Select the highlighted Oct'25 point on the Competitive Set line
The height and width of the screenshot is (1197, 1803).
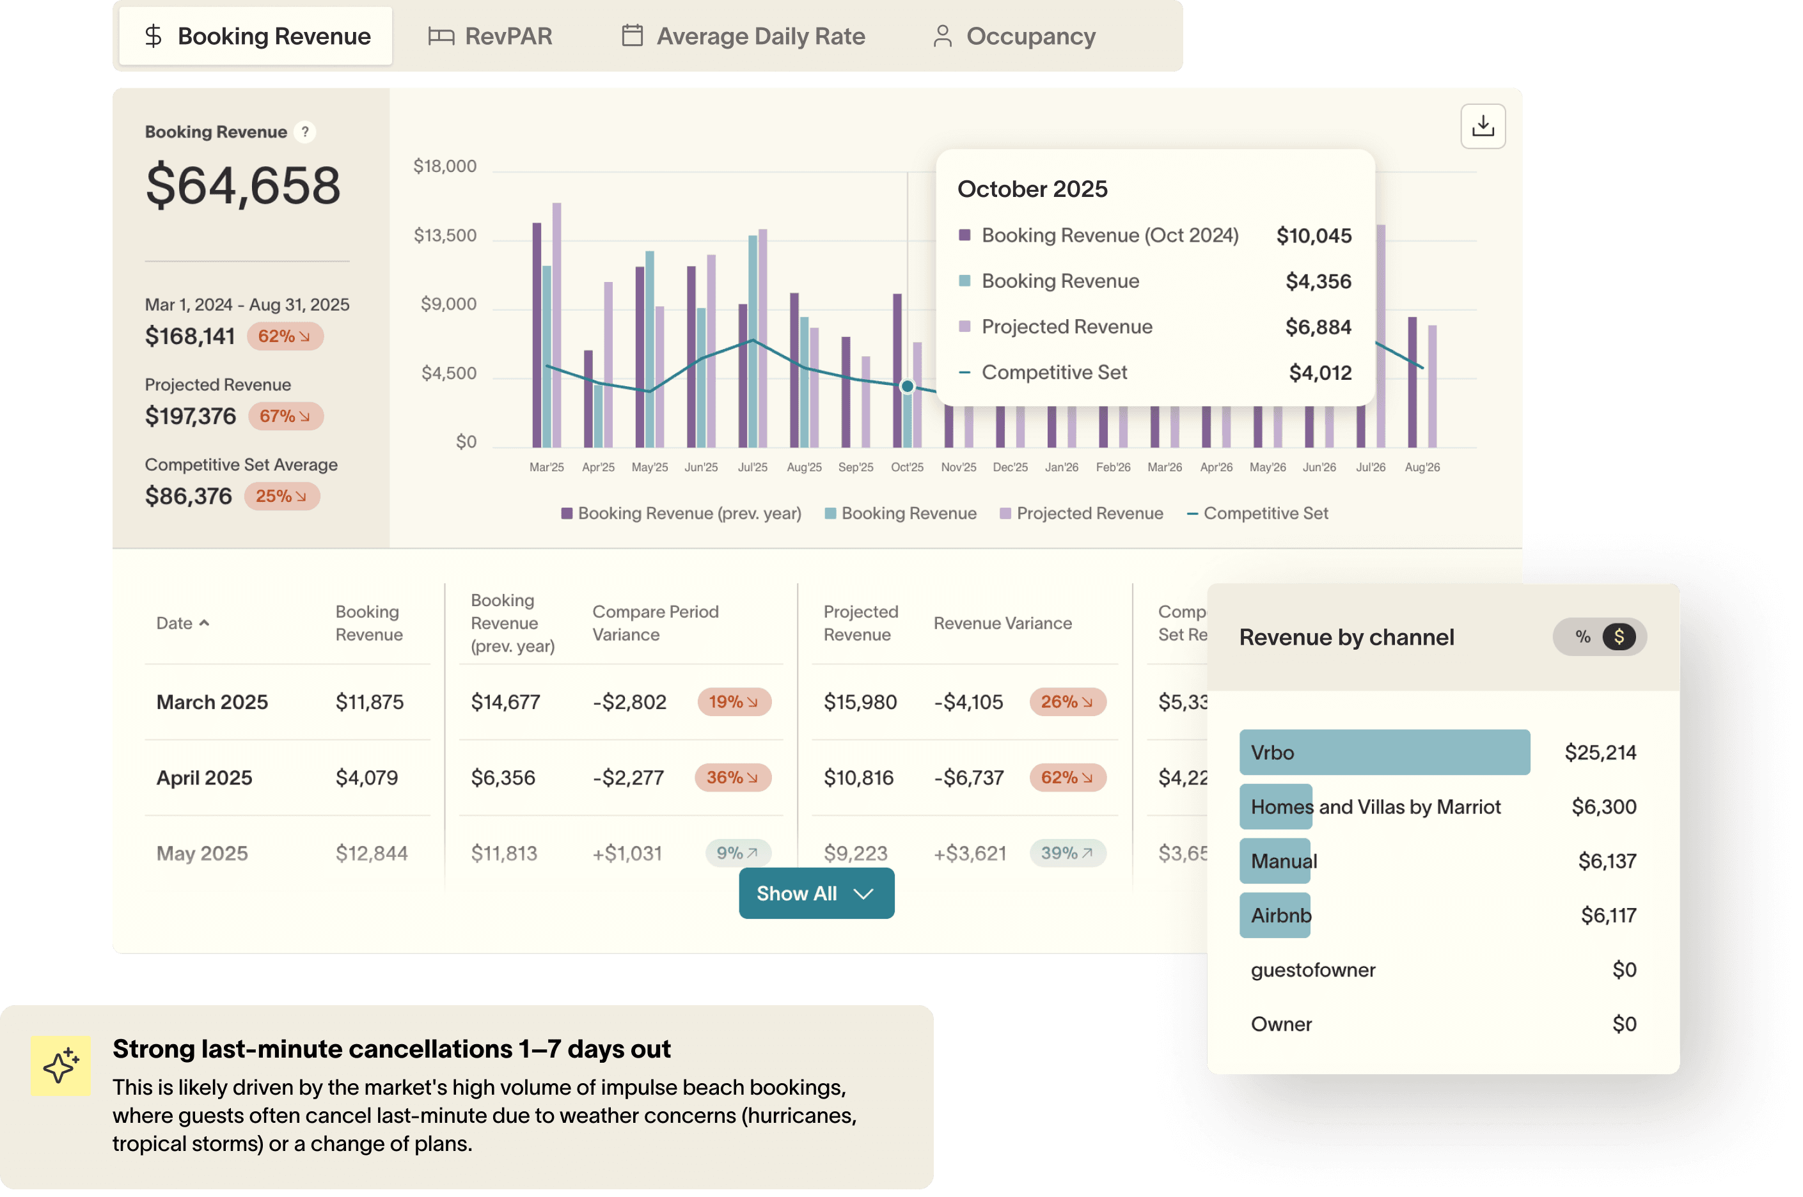coord(906,386)
